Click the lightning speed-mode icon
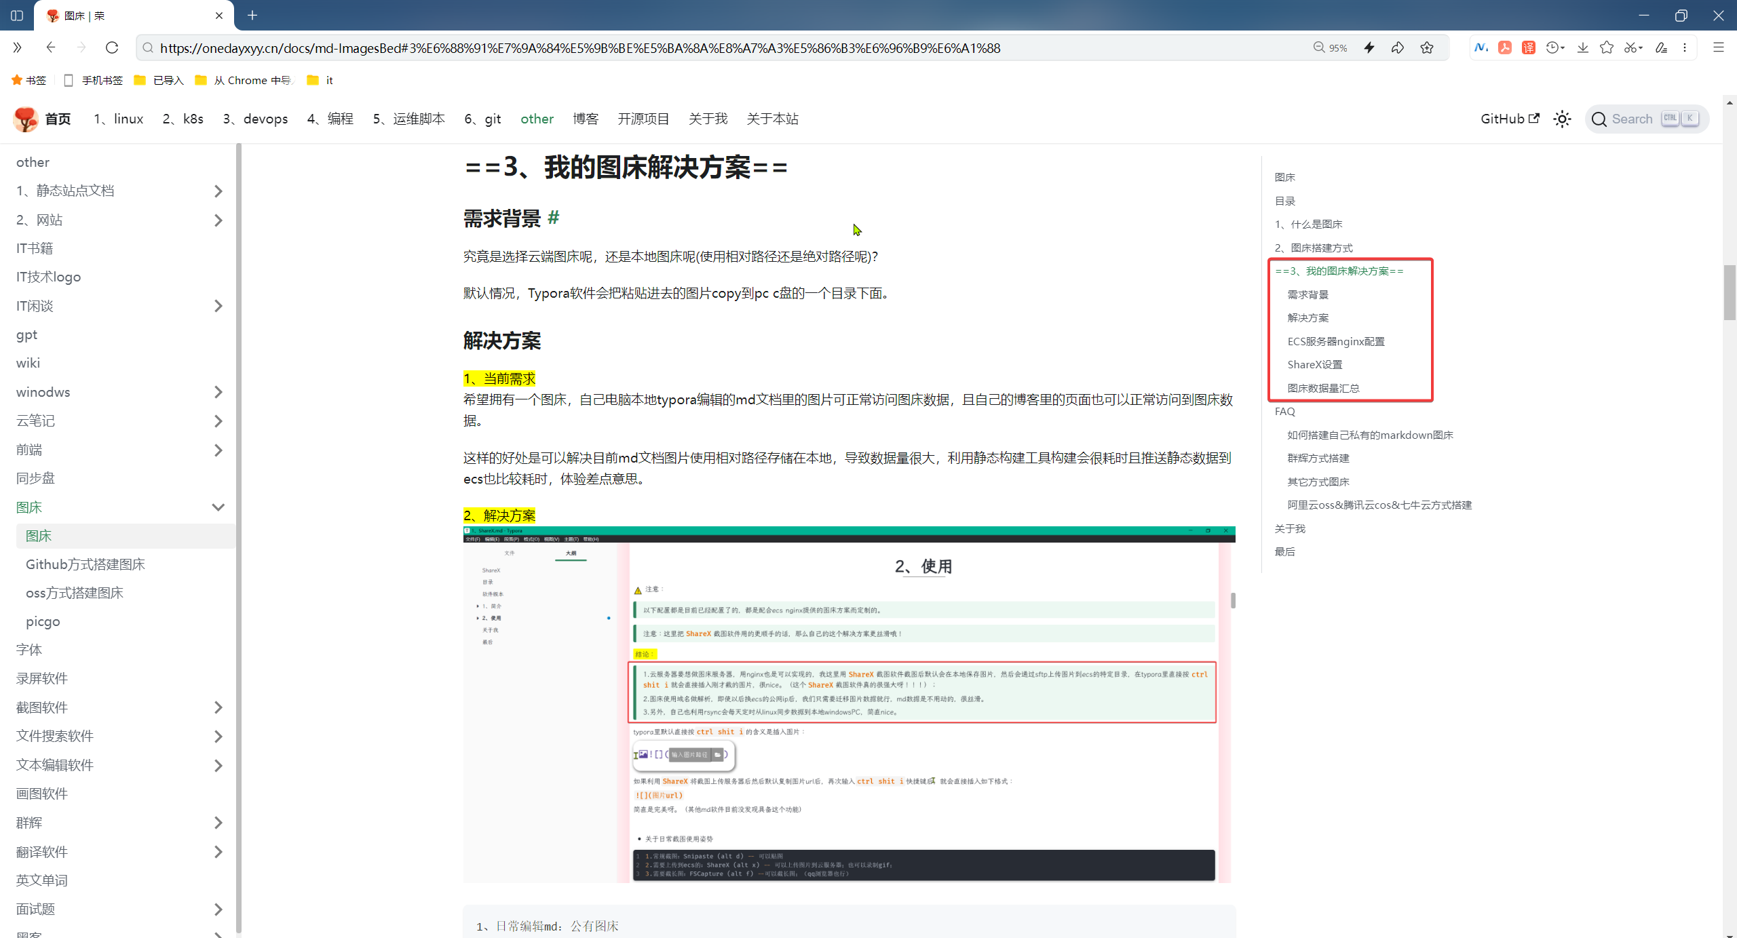The image size is (1737, 938). (1369, 47)
